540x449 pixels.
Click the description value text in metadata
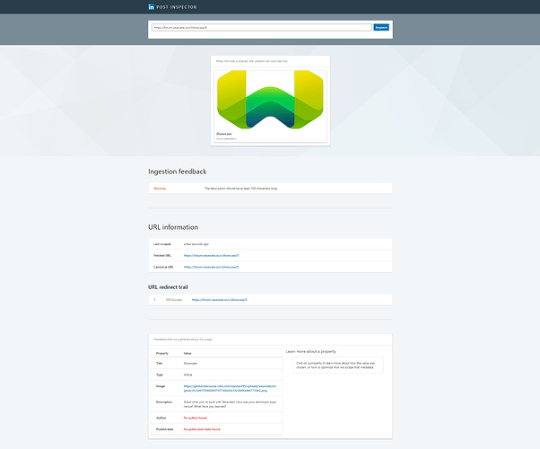click(x=230, y=404)
